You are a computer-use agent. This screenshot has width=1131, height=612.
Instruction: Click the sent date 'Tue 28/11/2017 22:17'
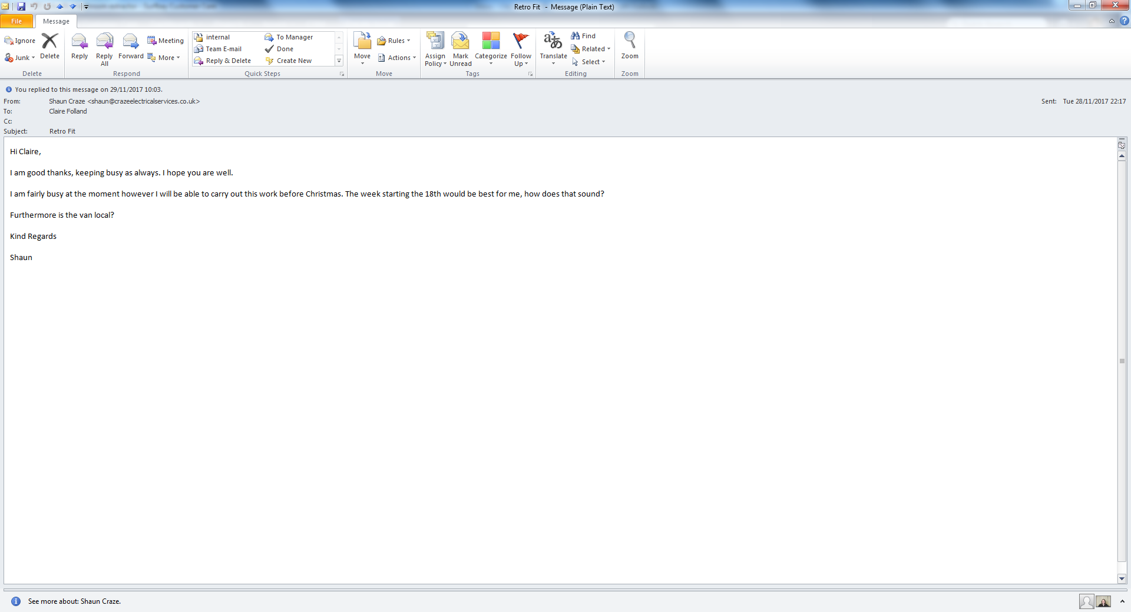[x=1094, y=101]
